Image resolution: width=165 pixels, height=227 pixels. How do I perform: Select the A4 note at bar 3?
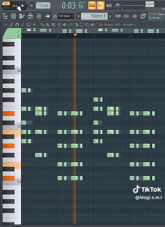pyautogui.click(x=96, y=141)
